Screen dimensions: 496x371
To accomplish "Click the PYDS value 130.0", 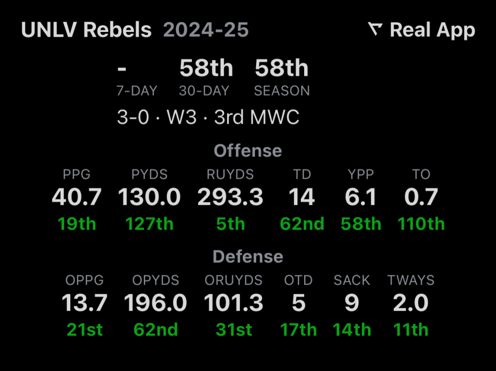I will [x=149, y=197].
